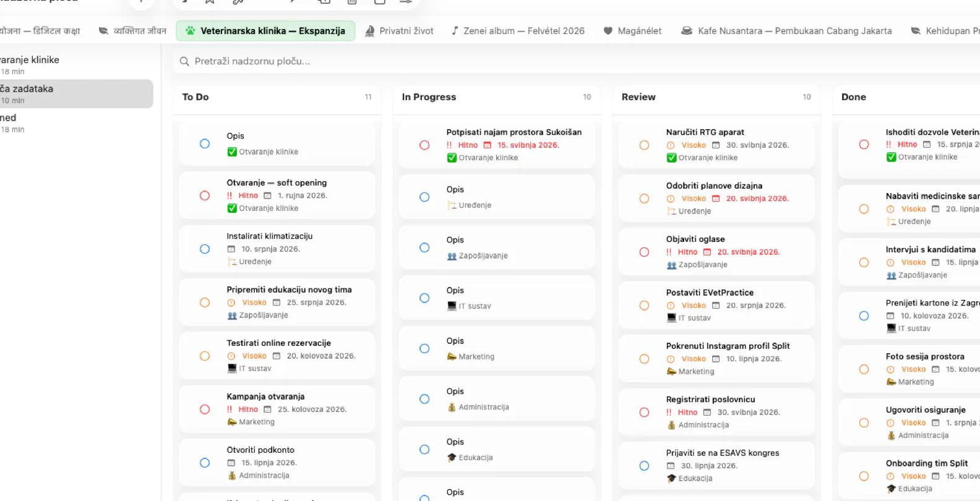This screenshot has height=501, width=980.
Task: Click the Administracija tag on Registrirati poslovnicu
Action: pyautogui.click(x=703, y=425)
